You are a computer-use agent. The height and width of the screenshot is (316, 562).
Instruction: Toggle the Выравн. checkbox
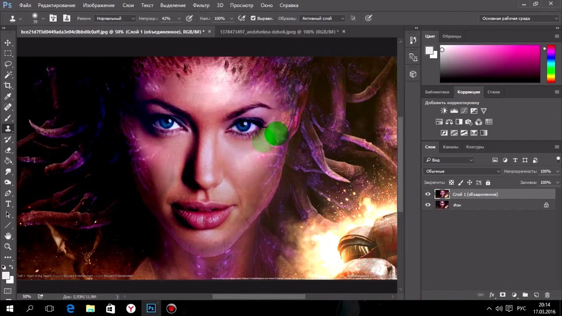click(253, 18)
